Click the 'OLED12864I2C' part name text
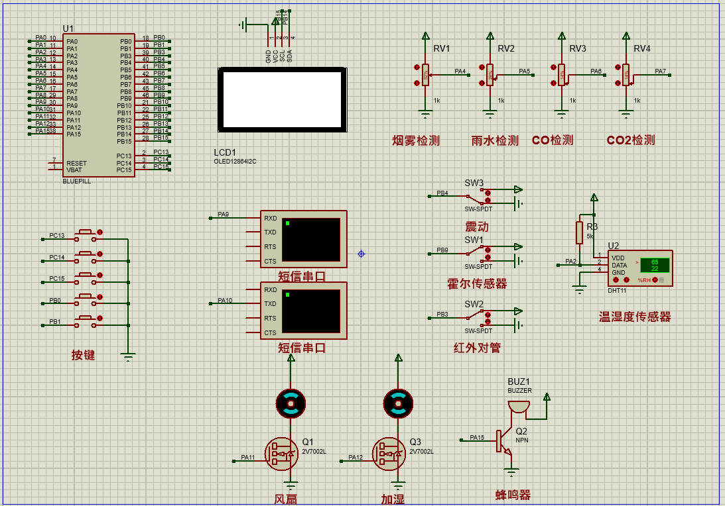 tap(235, 162)
